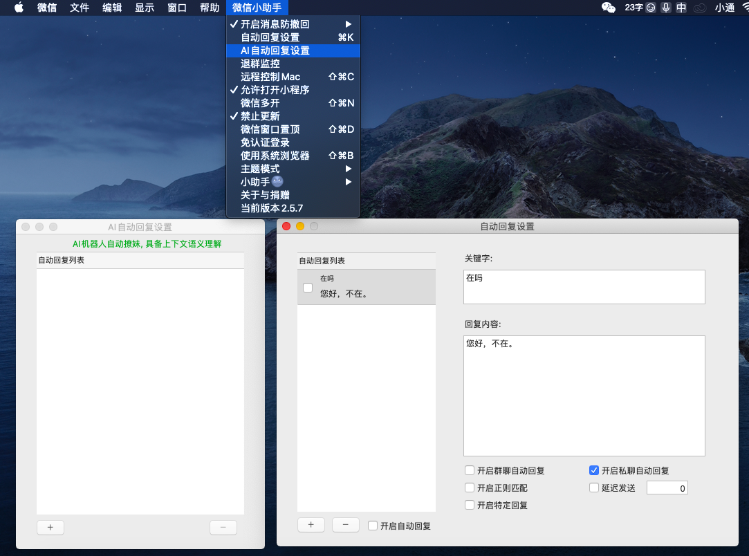This screenshot has width=749, height=556.
Task: Click the minus button in AI自动回复设置 window
Action: pyautogui.click(x=223, y=528)
